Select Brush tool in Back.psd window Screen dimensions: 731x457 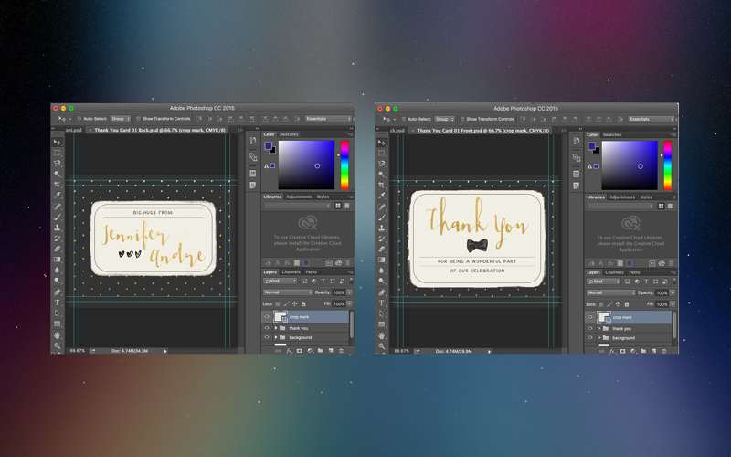[57, 217]
